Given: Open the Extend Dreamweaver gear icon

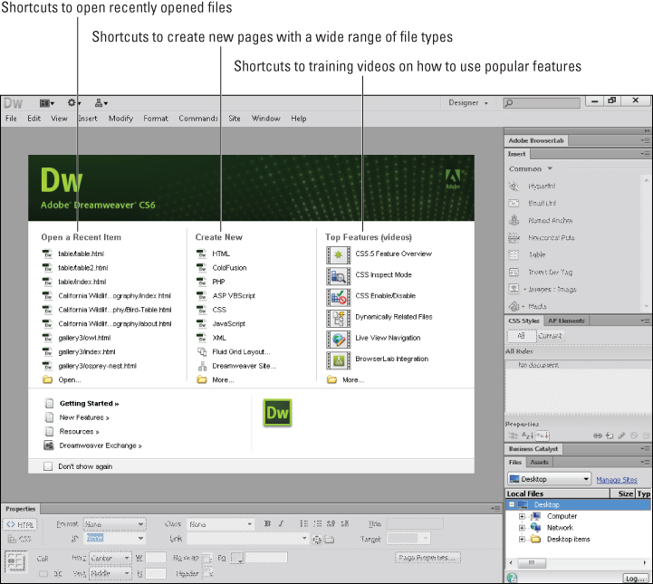Looking at the screenshot, I should (x=73, y=103).
